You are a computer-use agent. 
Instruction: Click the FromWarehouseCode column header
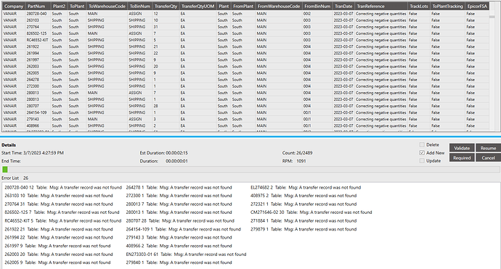279,6
